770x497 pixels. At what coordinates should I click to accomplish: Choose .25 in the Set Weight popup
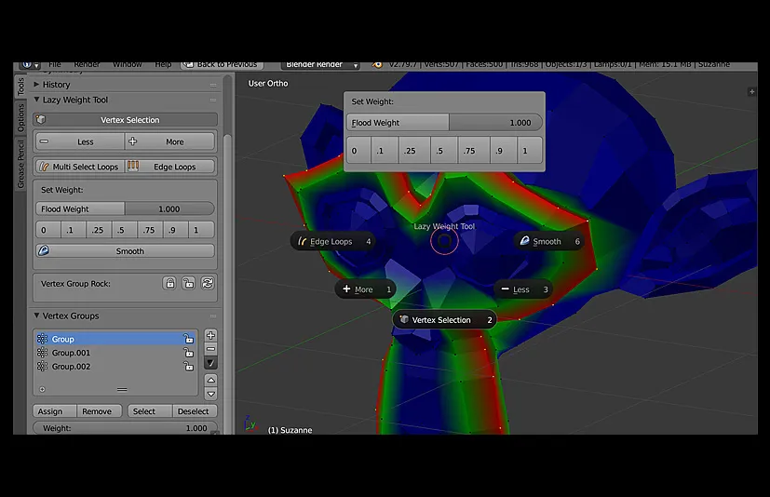click(414, 151)
